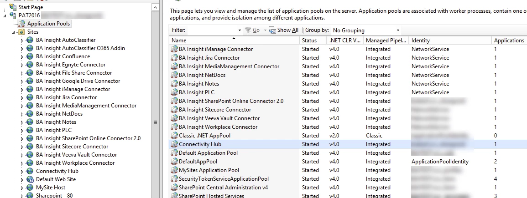
Task: Click pool icon of Connectivity Hub row
Action: click(174, 144)
